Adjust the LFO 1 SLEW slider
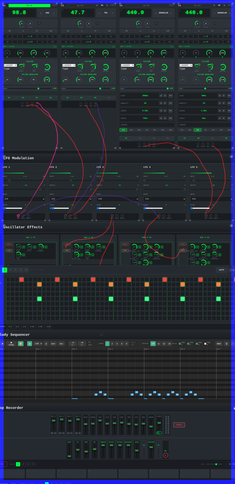This screenshot has height=484, width=235. coord(13,208)
